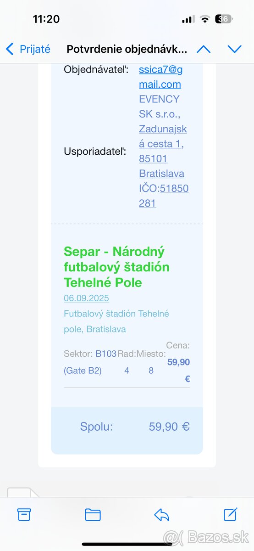Tap the Wi-Fi status icon
Viewport: 254px width, 551px height.
[205, 19]
